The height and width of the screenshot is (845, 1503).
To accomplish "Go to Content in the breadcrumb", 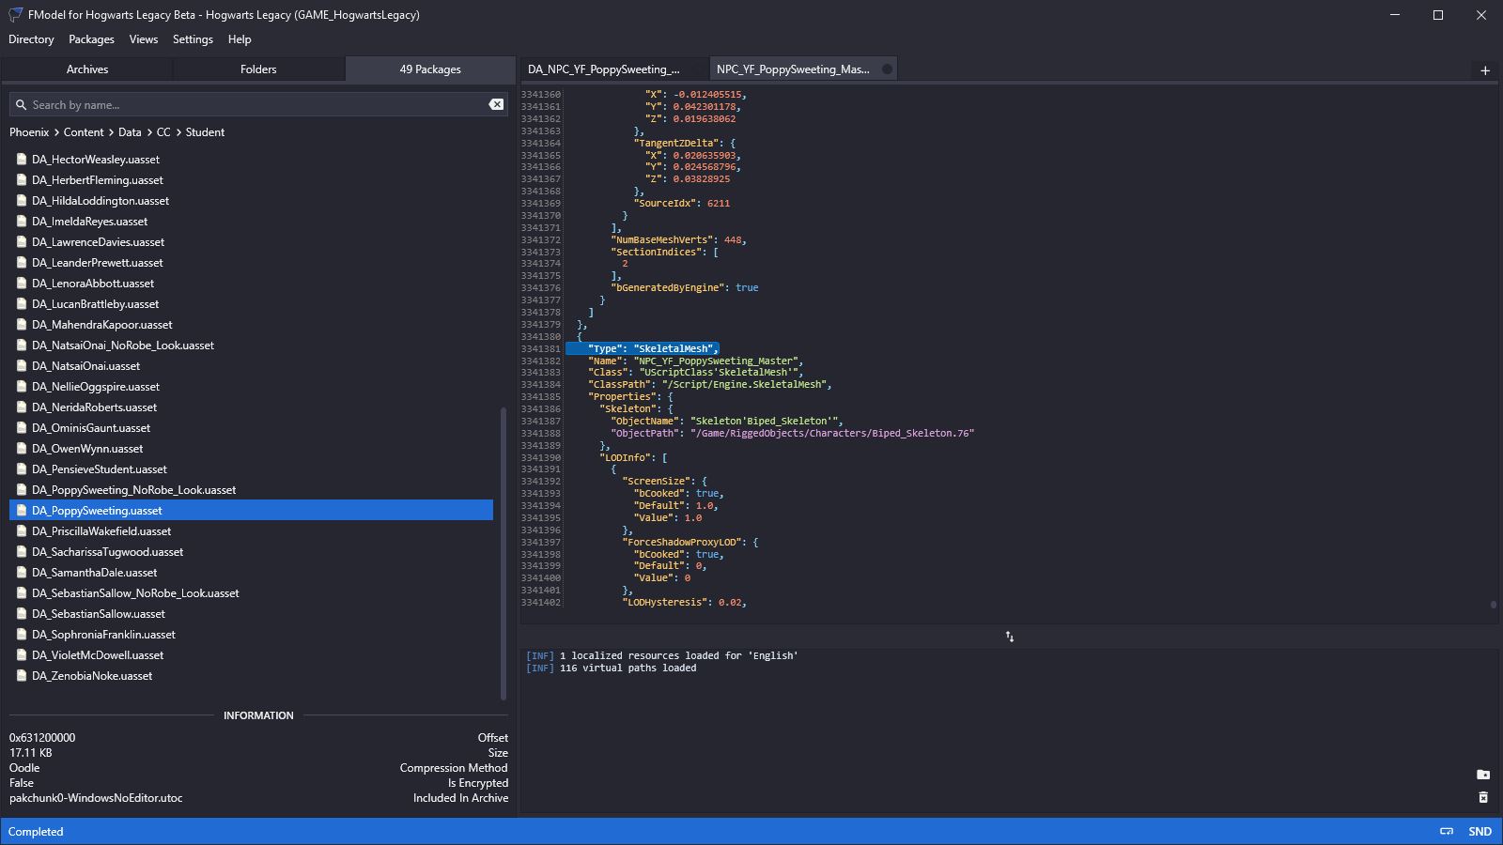I will click(x=84, y=132).
